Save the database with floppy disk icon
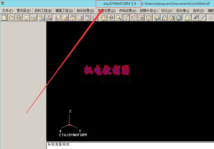214x149 pixels. (26, 18)
